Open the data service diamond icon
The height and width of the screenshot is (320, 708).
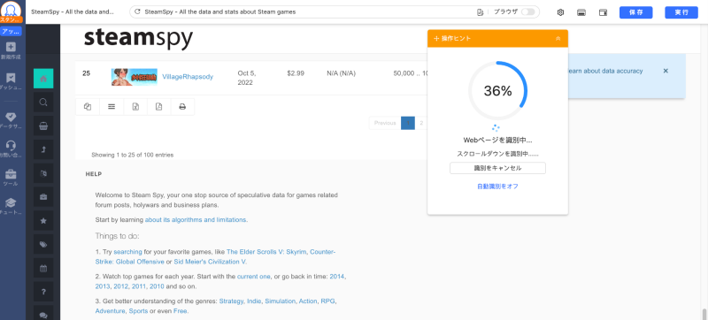coord(11,118)
